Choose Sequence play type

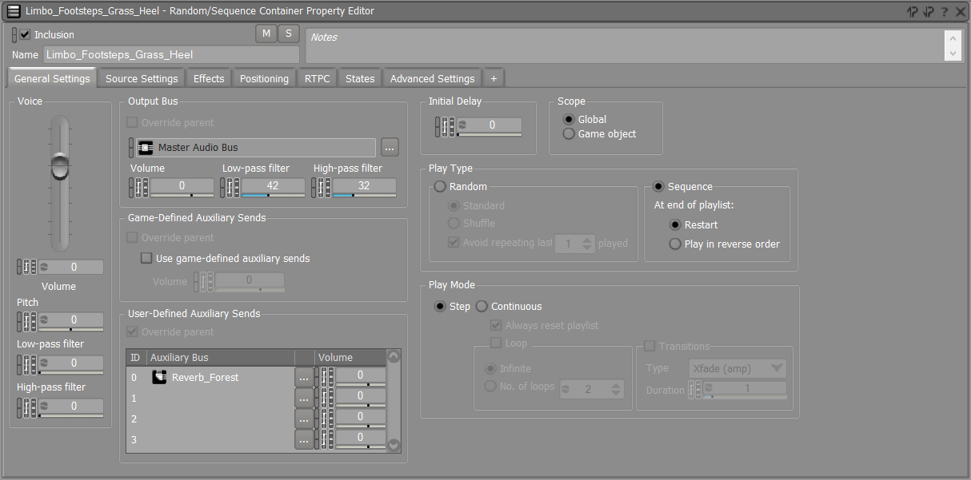658,186
